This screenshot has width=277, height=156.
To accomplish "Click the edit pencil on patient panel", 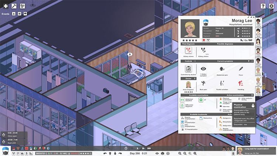I will point(249,17).
